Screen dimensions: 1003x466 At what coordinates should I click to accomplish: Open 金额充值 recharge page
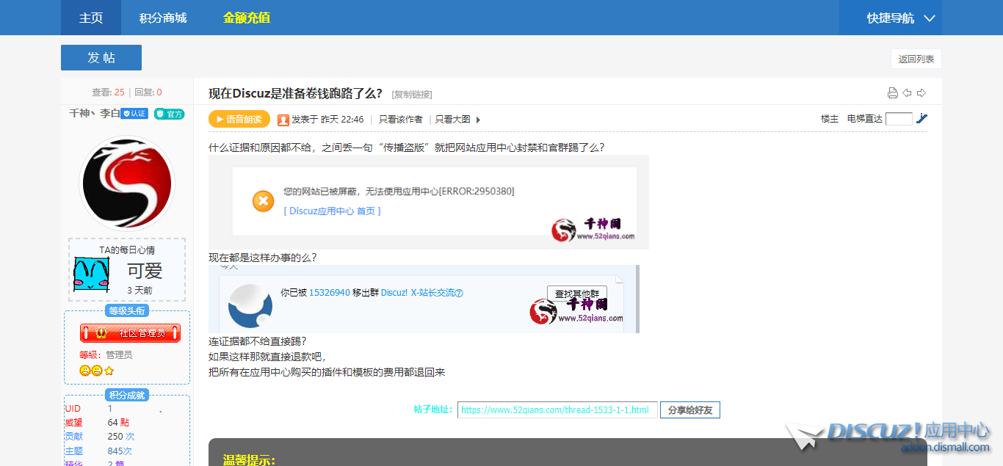tap(247, 18)
